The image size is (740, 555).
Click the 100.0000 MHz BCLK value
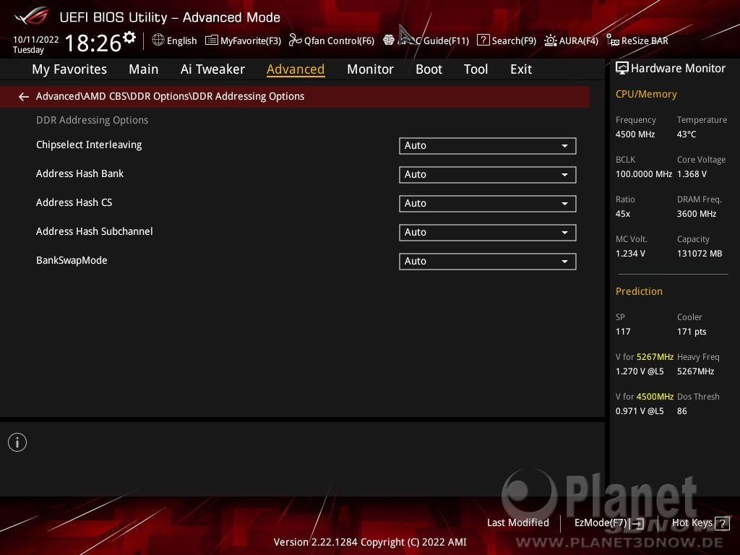click(644, 173)
